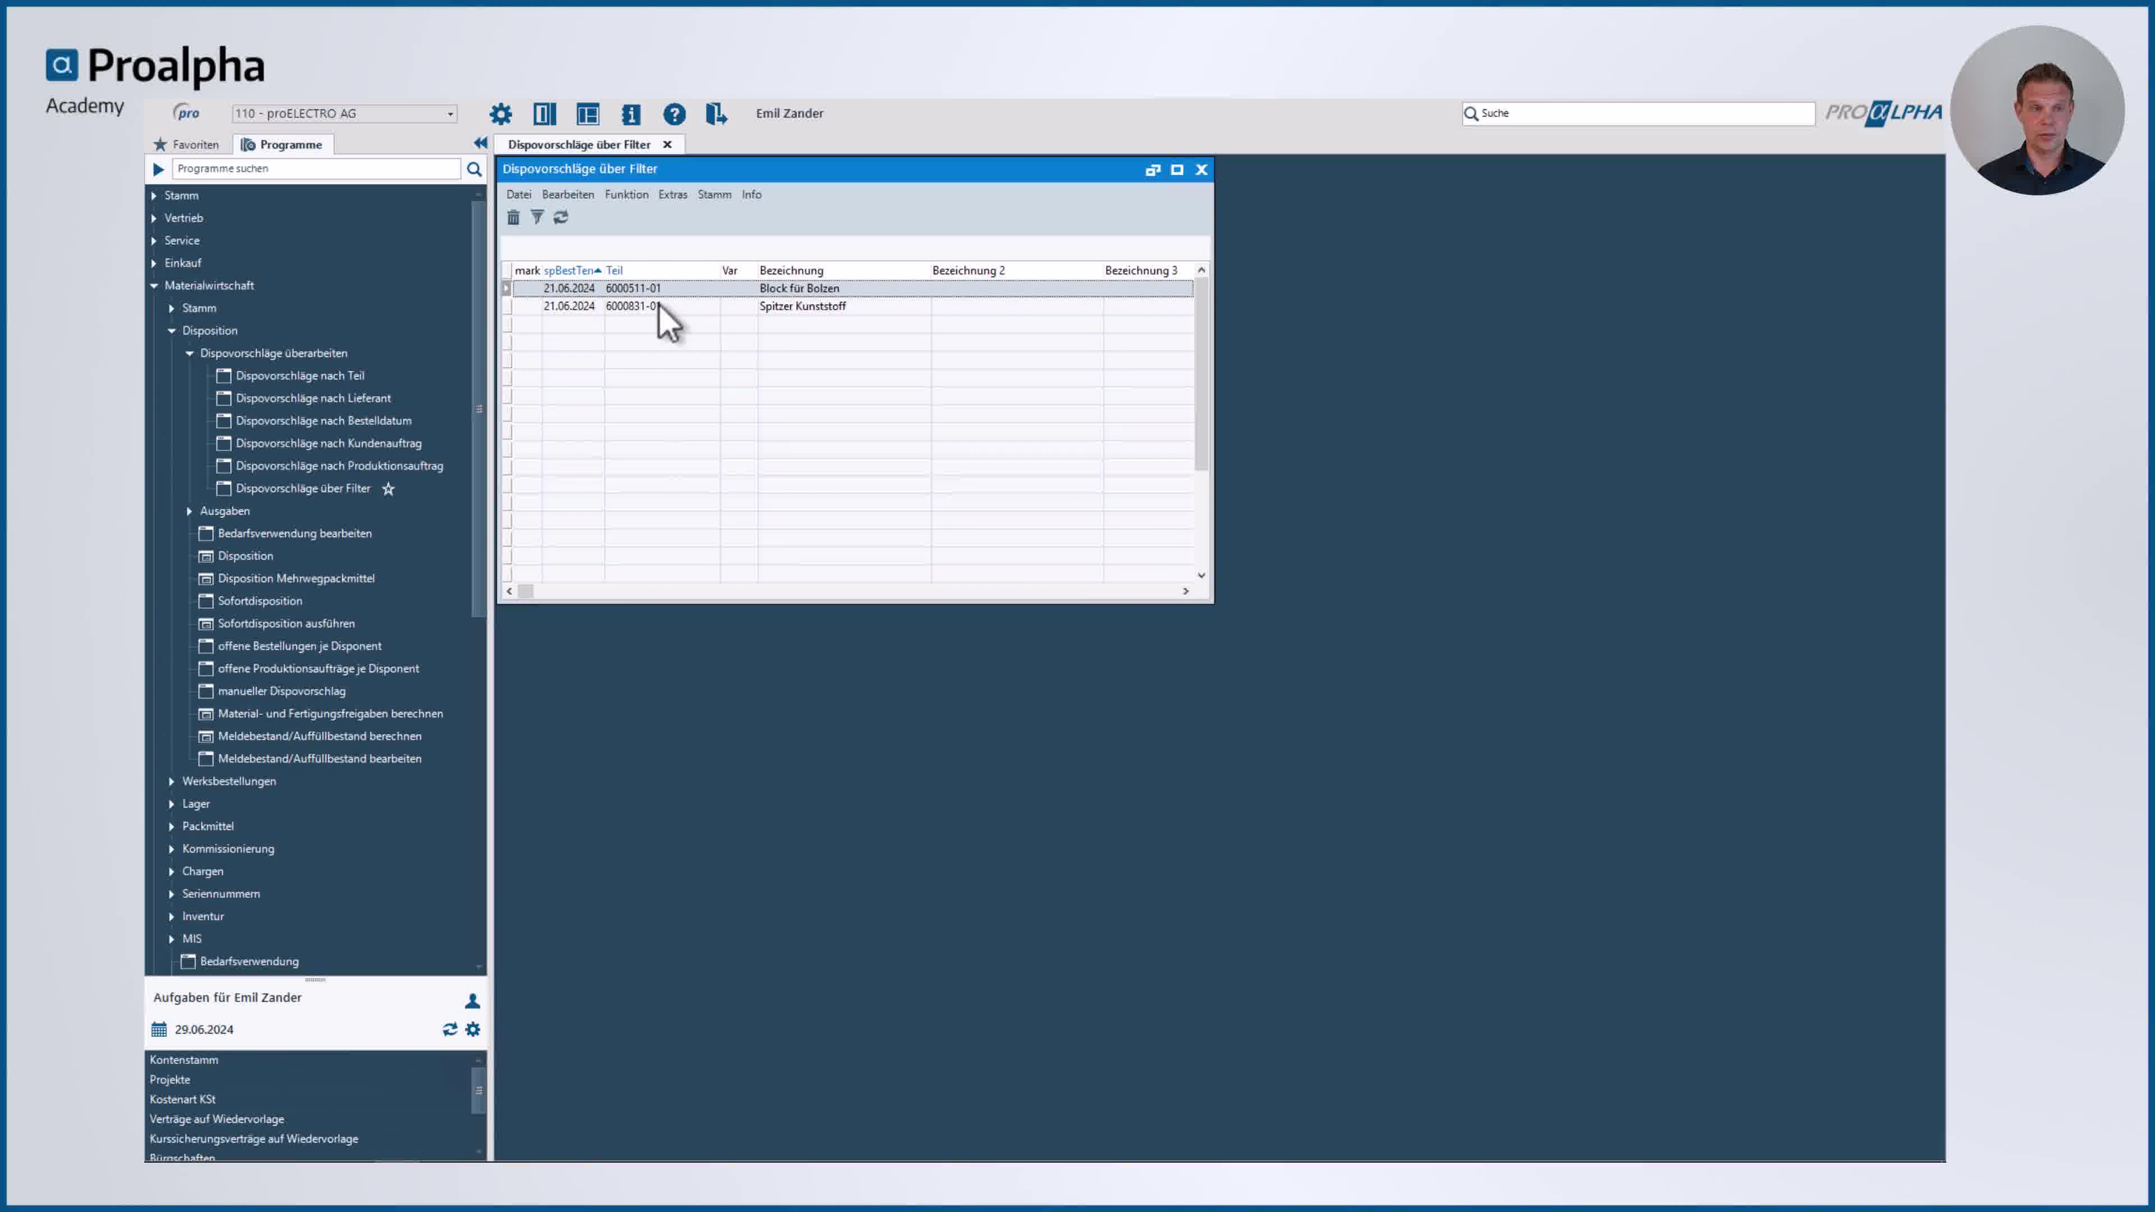
Task: Open the Funktion menu
Action: coord(627,194)
